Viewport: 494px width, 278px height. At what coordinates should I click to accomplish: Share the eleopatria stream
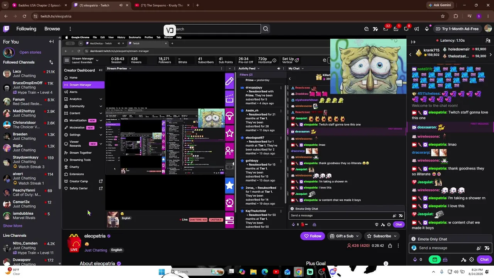(x=390, y=246)
